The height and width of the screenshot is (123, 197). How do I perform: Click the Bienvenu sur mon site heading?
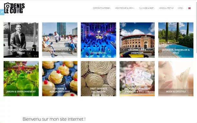click(54, 119)
